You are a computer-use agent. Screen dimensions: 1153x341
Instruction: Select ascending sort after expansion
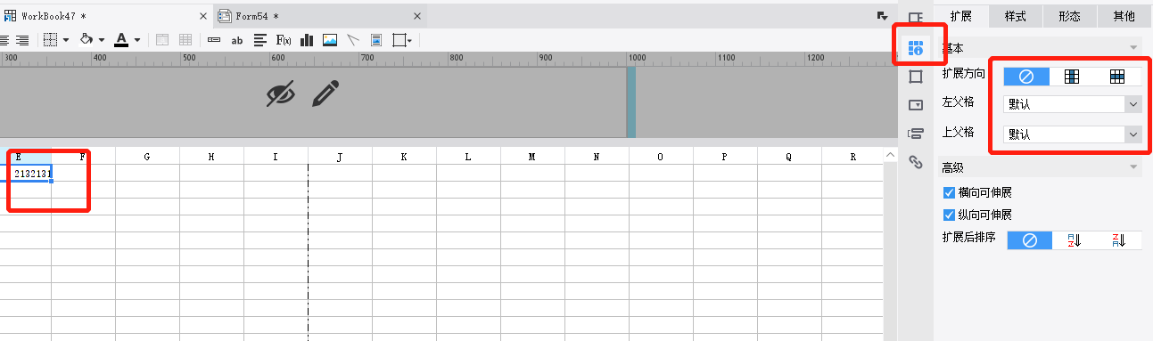coord(1075,240)
